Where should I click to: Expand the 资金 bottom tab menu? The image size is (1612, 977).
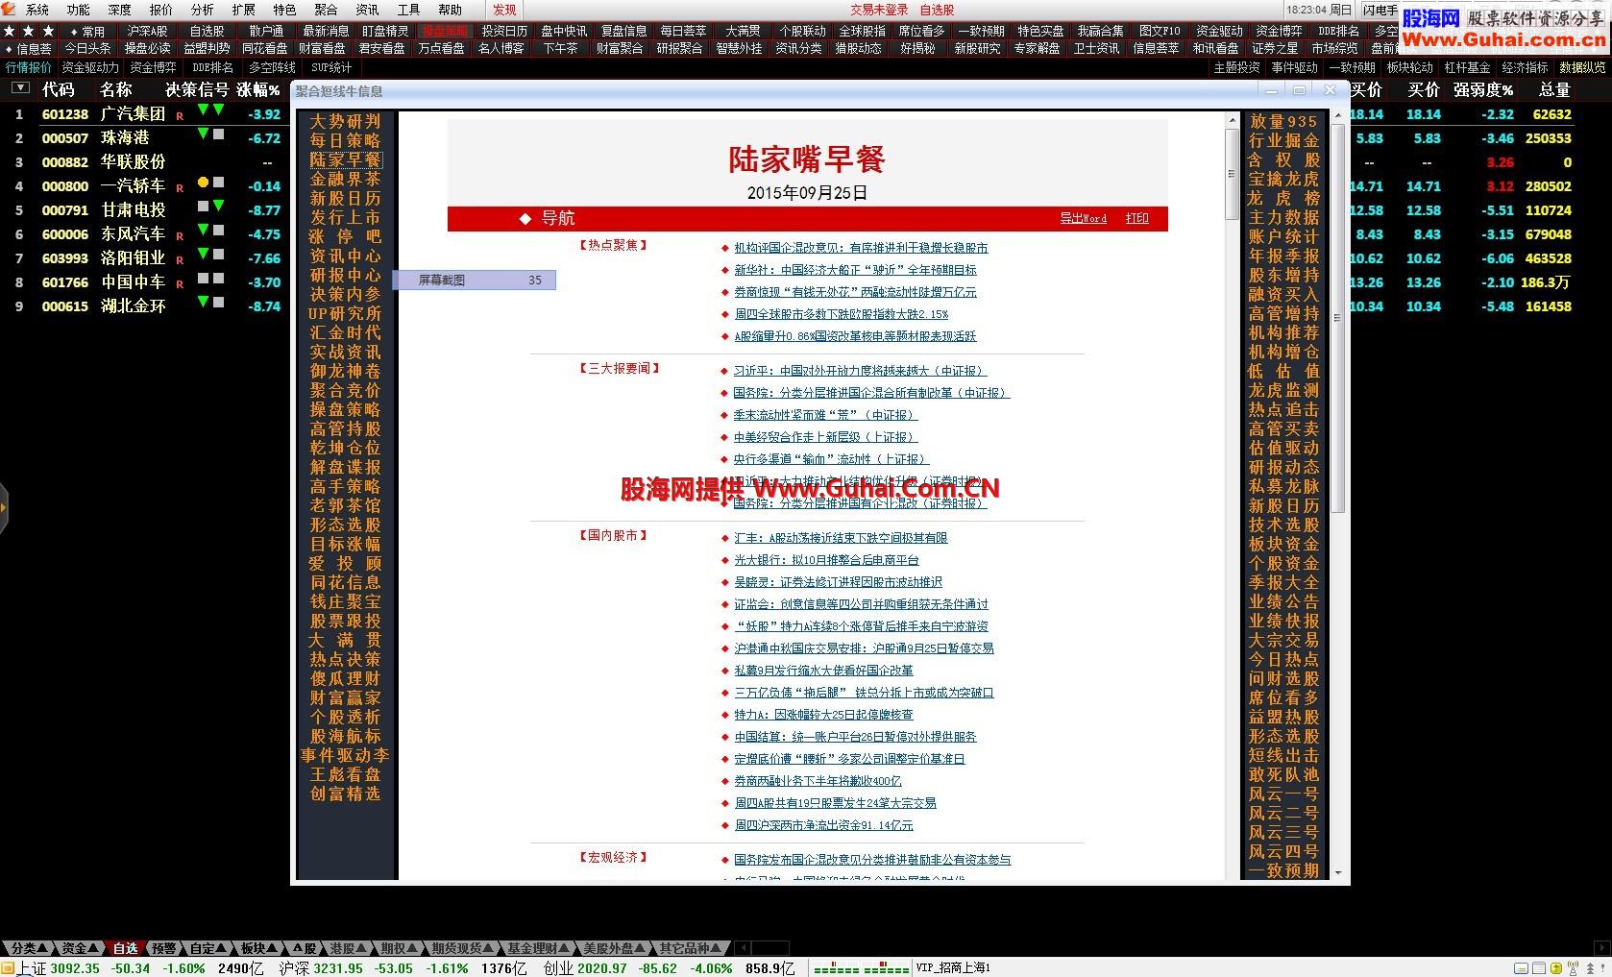click(94, 949)
